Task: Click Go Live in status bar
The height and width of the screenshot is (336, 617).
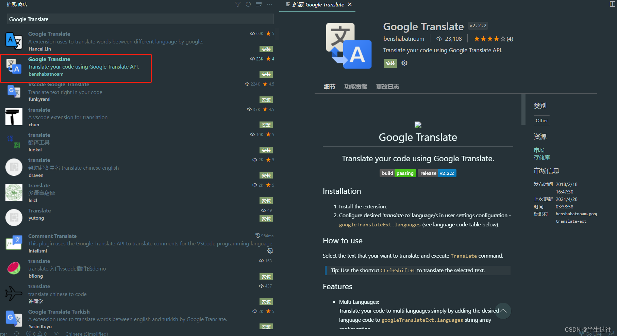Action: coord(590,334)
